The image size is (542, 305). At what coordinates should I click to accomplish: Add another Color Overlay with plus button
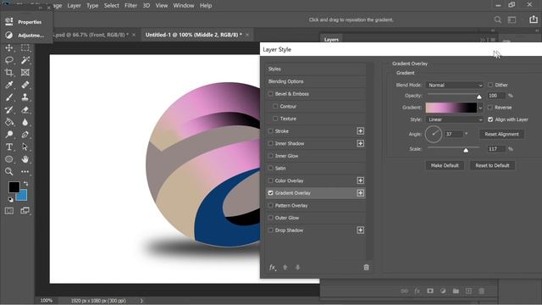(360, 180)
